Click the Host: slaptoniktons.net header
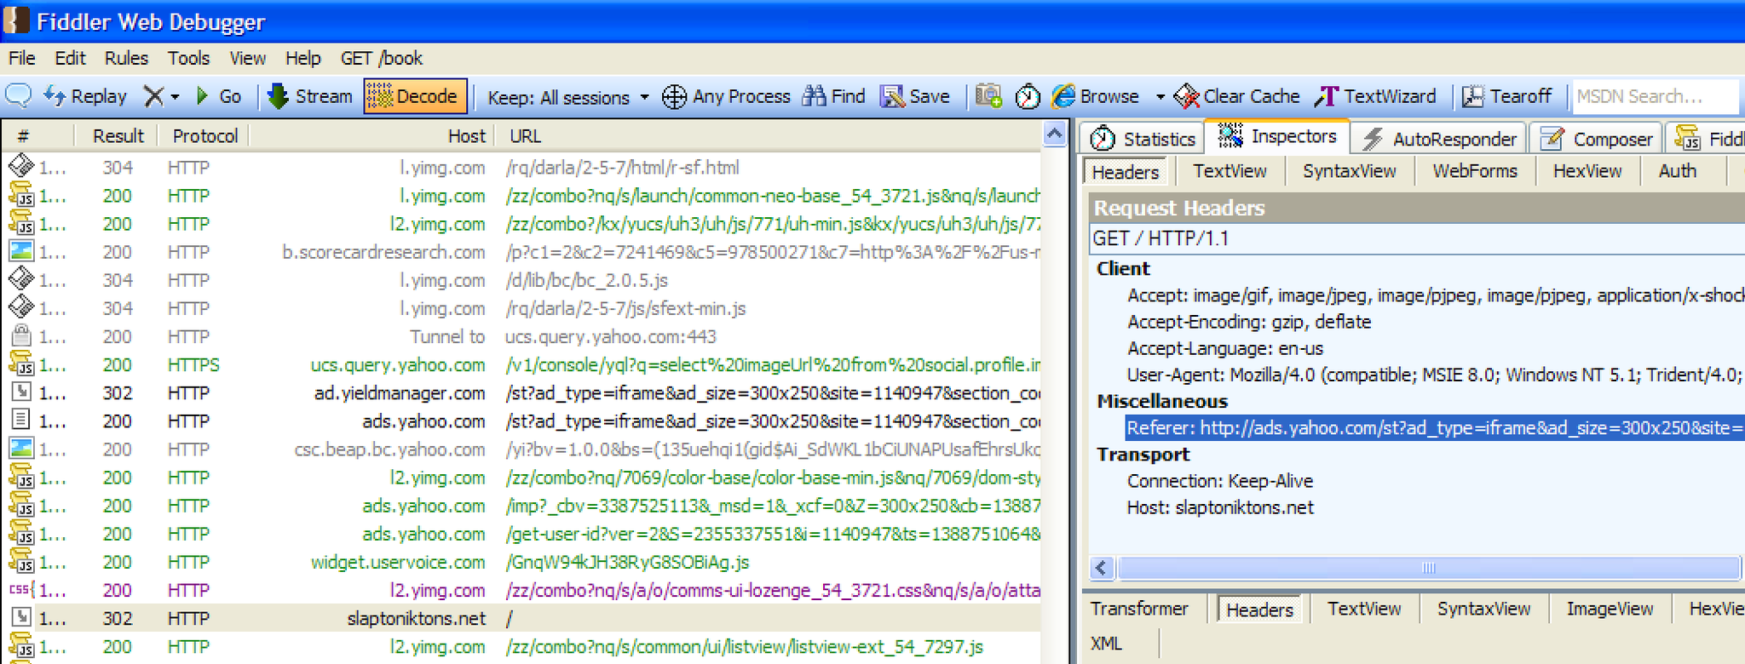Image resolution: width=1745 pixels, height=664 pixels. [x=1220, y=507]
